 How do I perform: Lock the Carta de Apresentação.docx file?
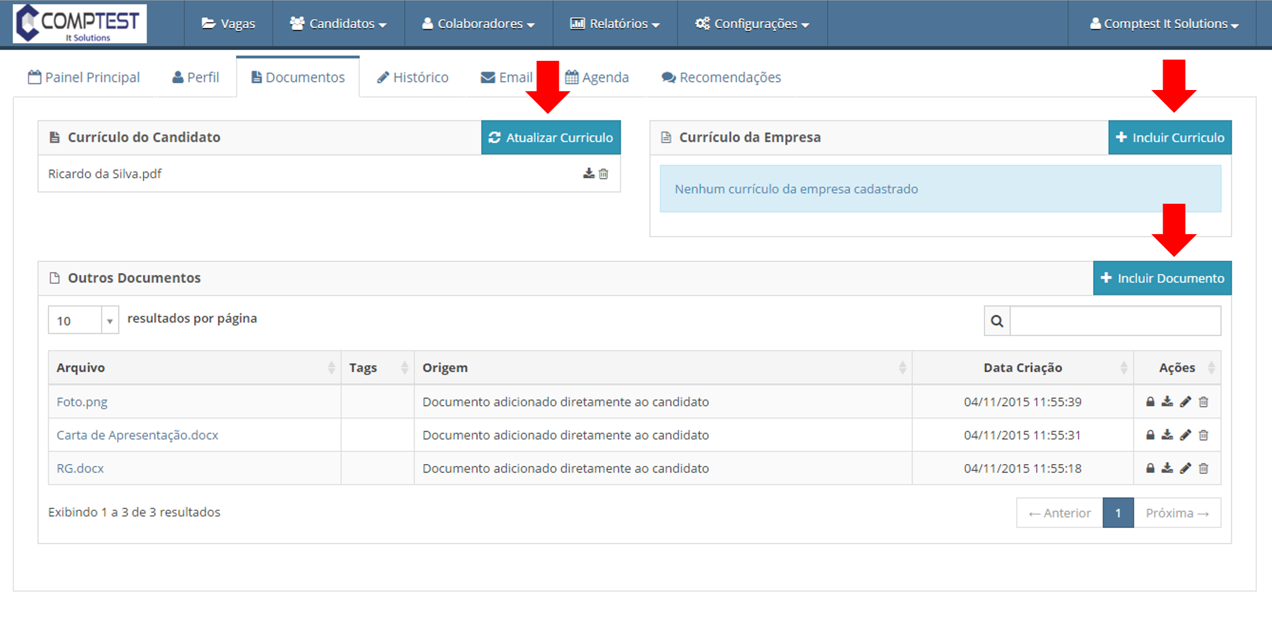point(1150,435)
